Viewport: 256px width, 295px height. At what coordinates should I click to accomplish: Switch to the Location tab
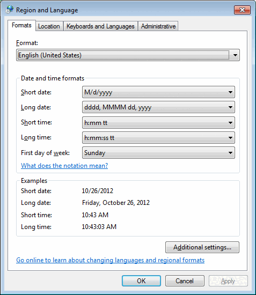pos(49,26)
